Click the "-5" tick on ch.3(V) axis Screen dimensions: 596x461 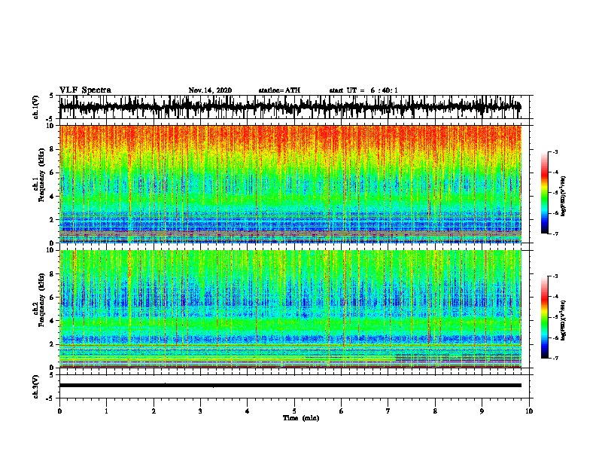pyautogui.click(x=50, y=398)
